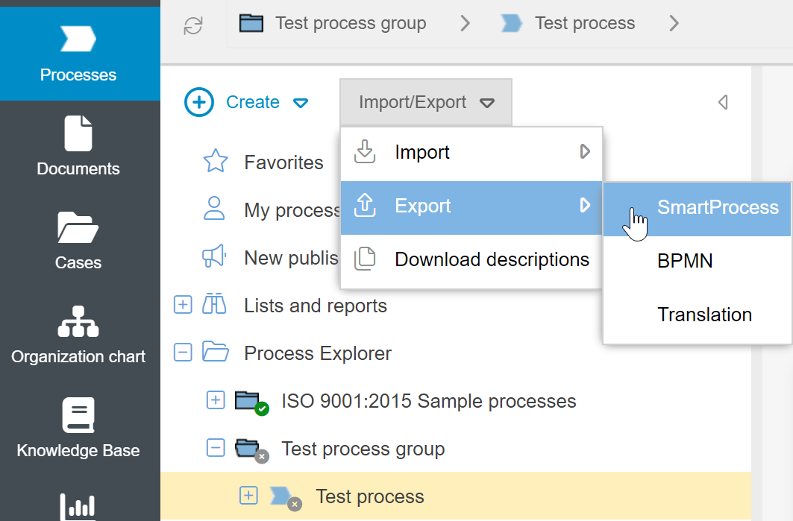
Task: Open the Processes section in sidebar
Action: tap(78, 54)
